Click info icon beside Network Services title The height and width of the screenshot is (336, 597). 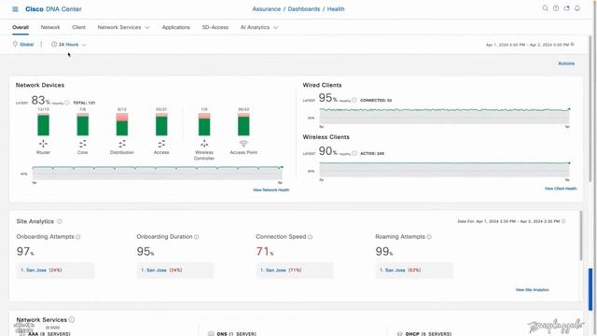pos(72,319)
